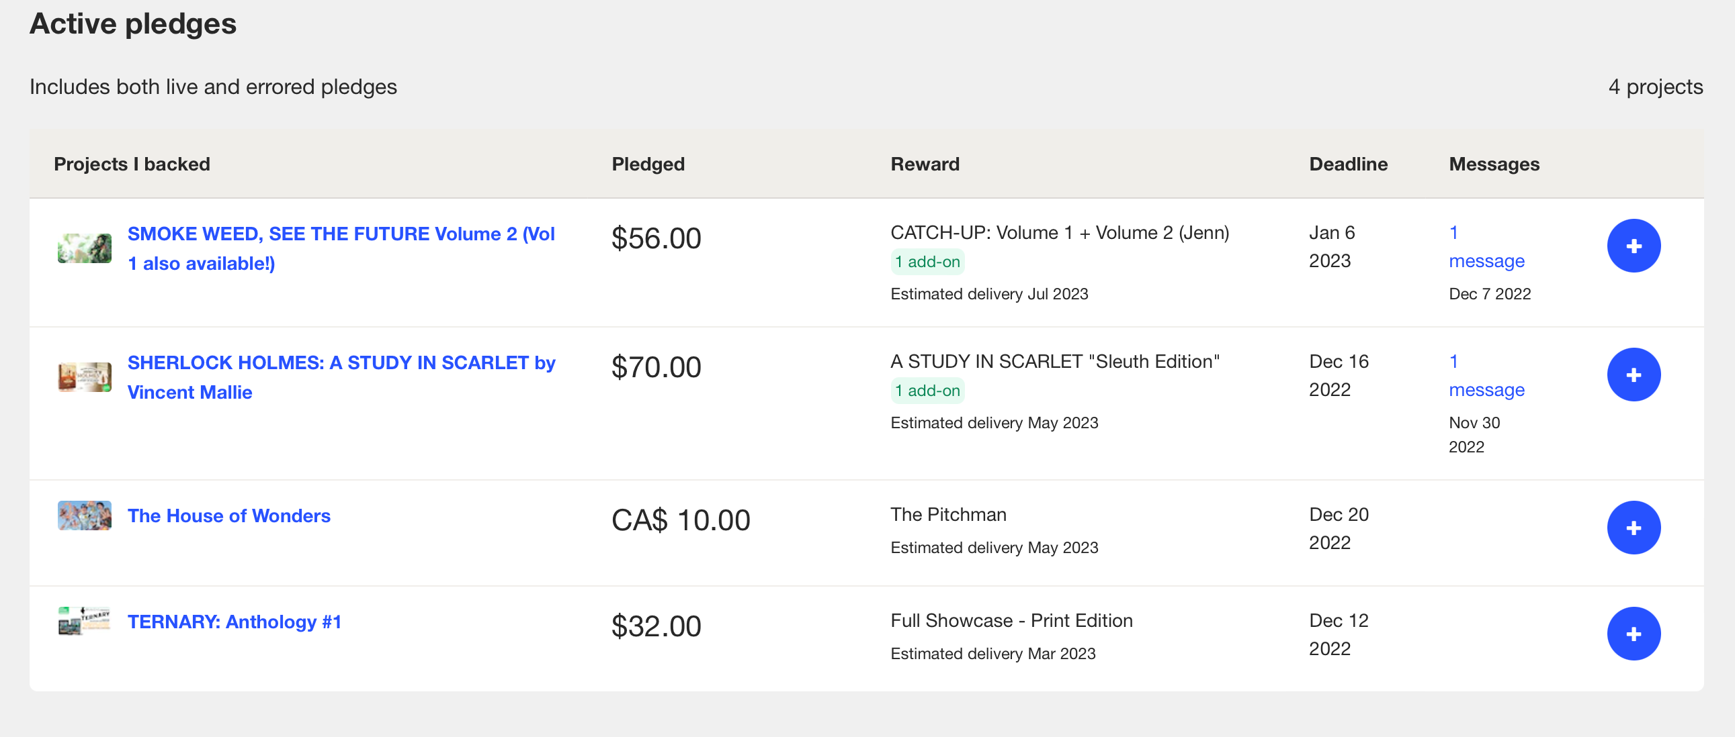Click the CA$ 10.00 pledged amount
This screenshot has height=737, width=1735.
[x=680, y=520]
